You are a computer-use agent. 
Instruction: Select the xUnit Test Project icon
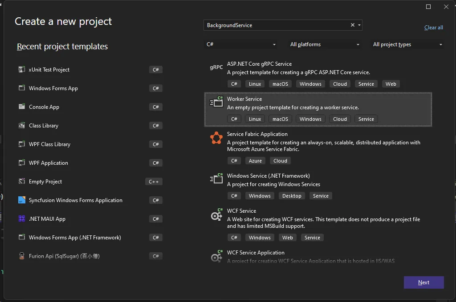(x=22, y=69)
